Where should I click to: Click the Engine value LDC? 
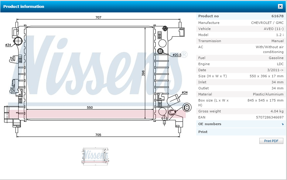click(x=280, y=64)
